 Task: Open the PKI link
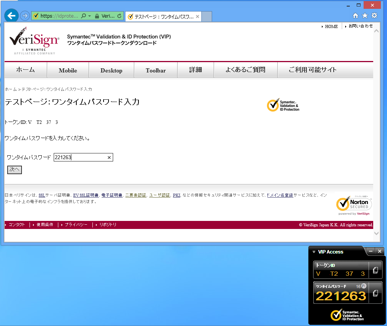[176, 195]
